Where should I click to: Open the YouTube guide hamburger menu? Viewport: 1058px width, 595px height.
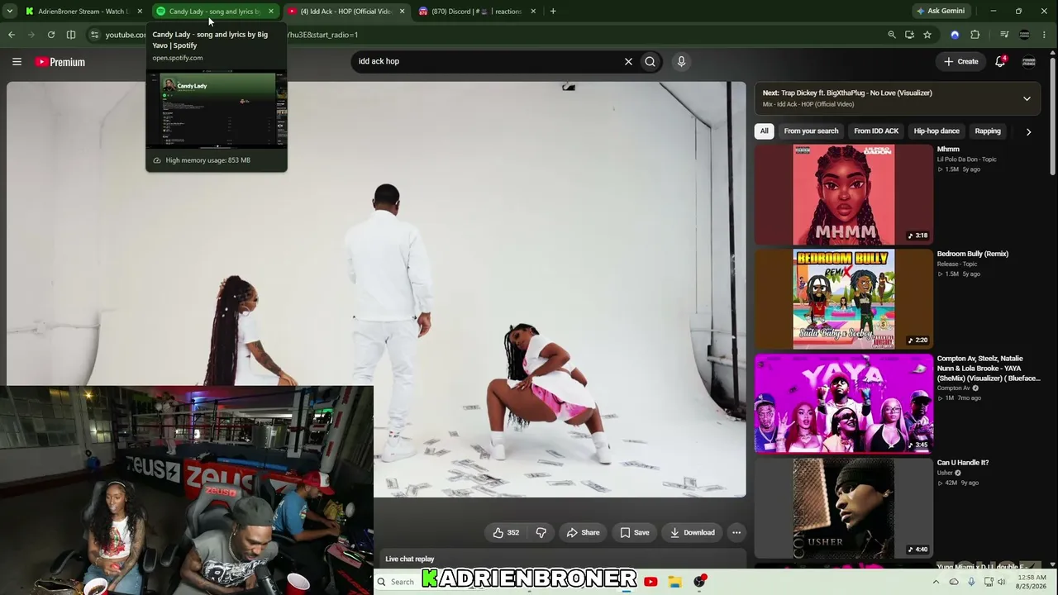[x=17, y=61]
